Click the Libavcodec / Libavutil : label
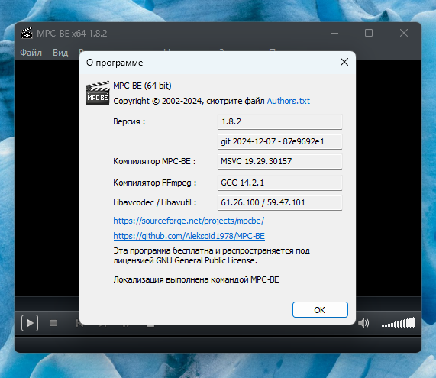Viewport: 436px width, 378px height. coord(154,202)
